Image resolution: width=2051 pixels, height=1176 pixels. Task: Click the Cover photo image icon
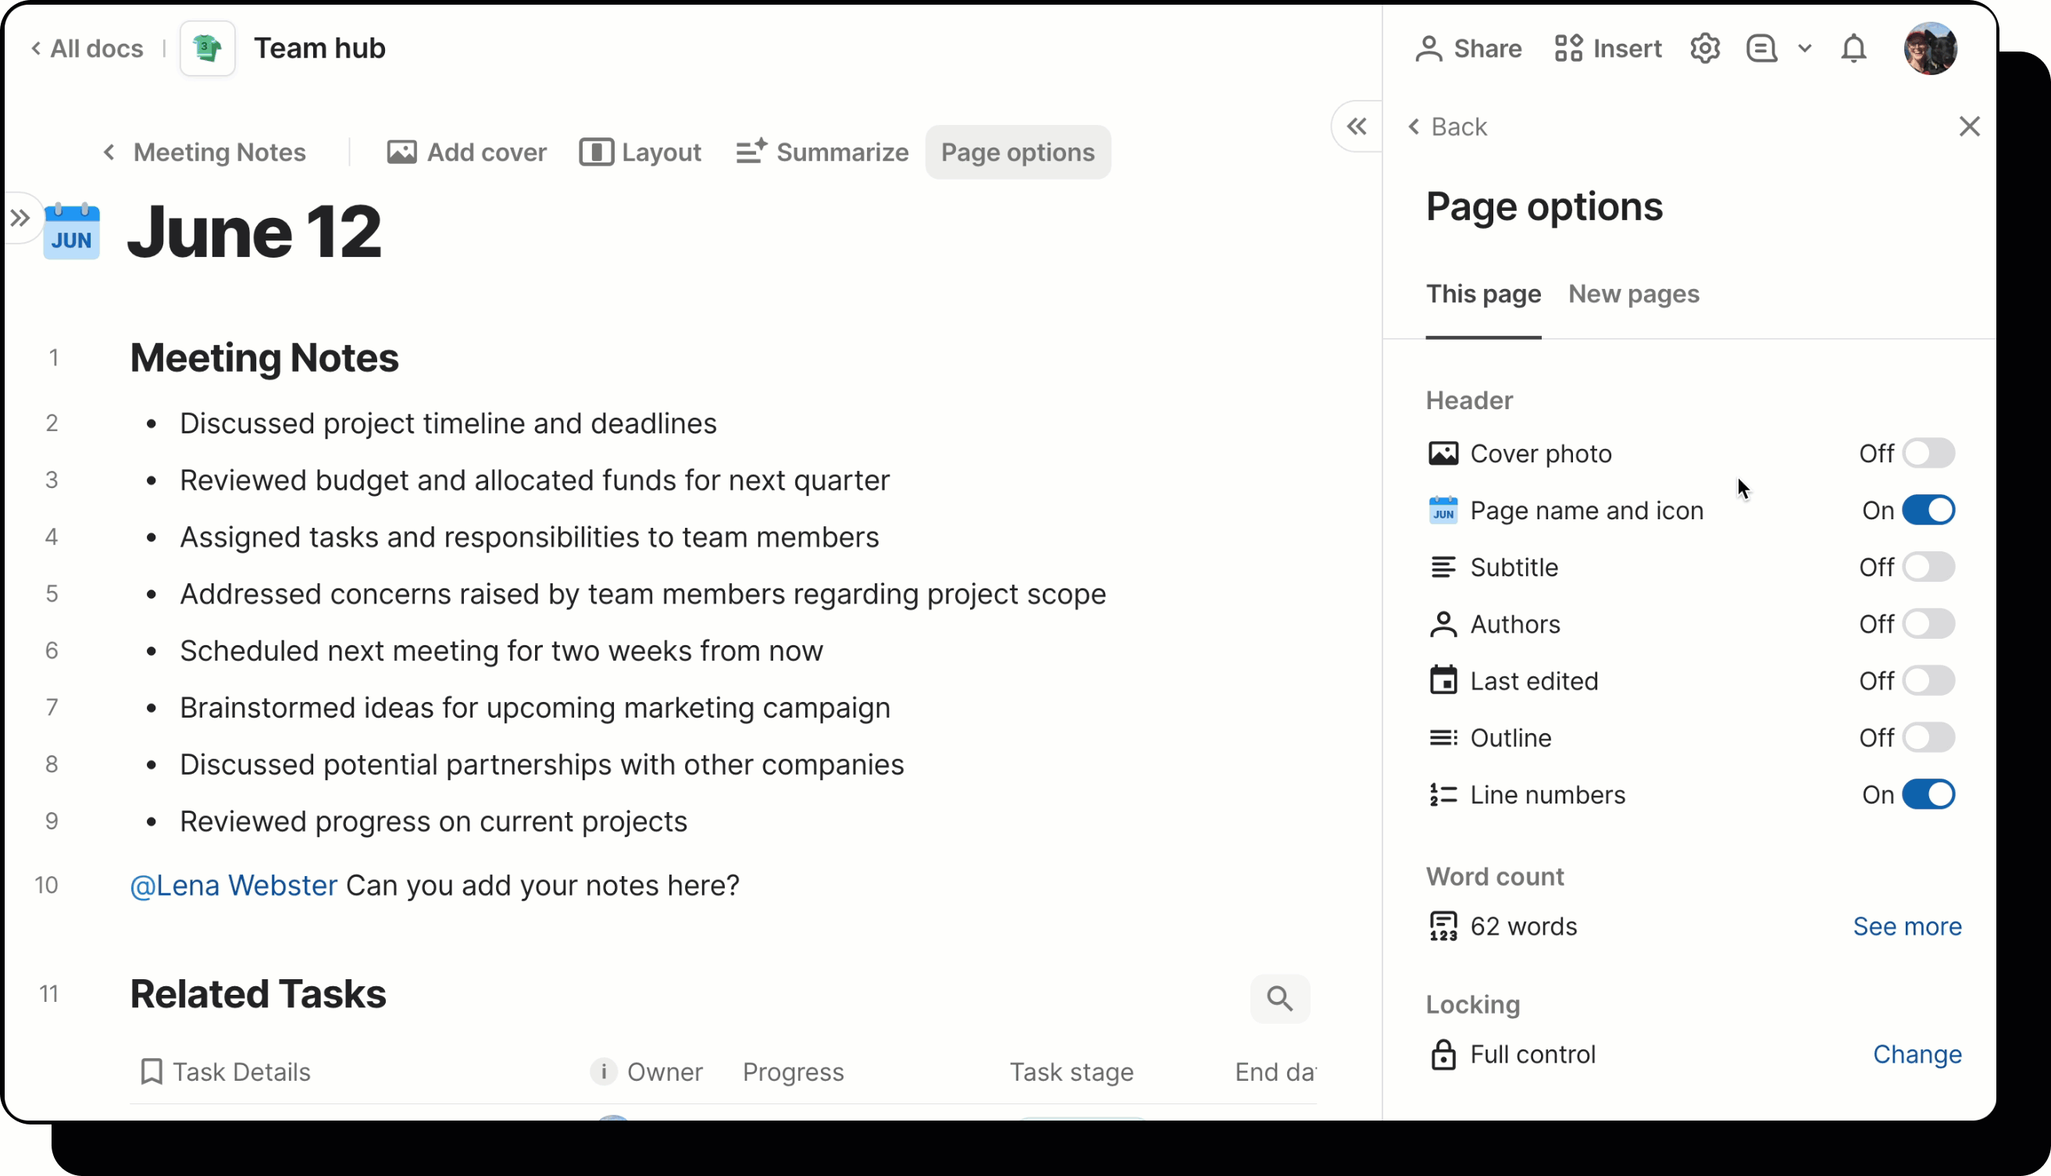[1443, 454]
